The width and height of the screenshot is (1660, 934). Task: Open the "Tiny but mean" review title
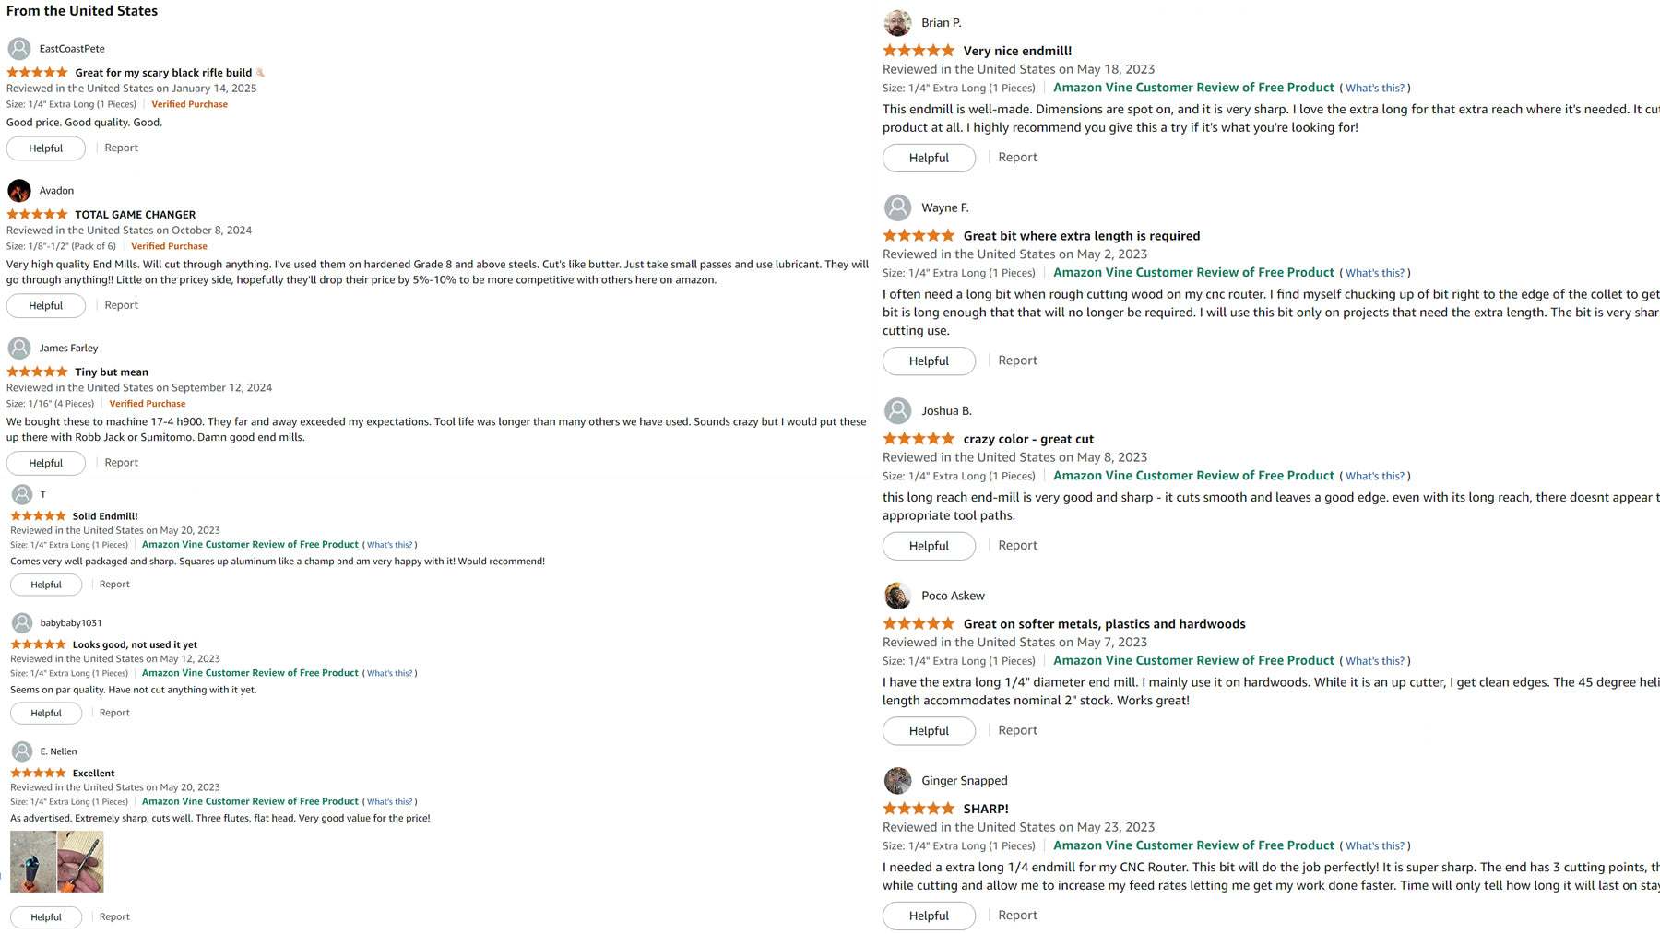(112, 372)
